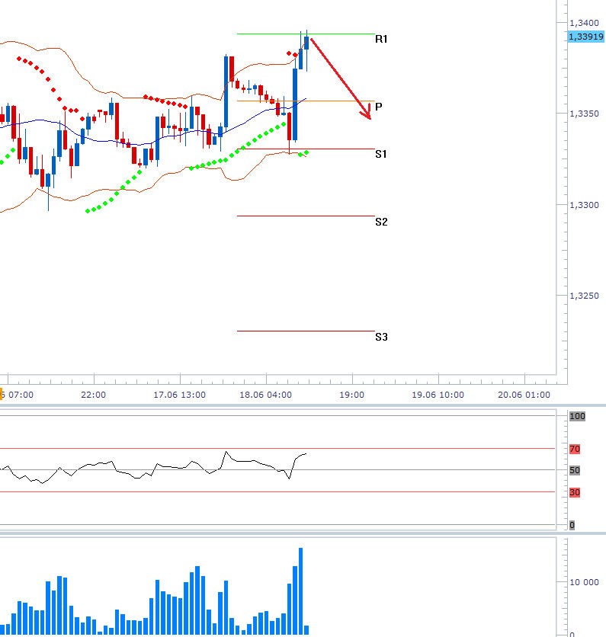Image resolution: width=606 pixels, height=637 pixels.
Task: Click the volume axis 10 000 label
Action: tap(584, 582)
